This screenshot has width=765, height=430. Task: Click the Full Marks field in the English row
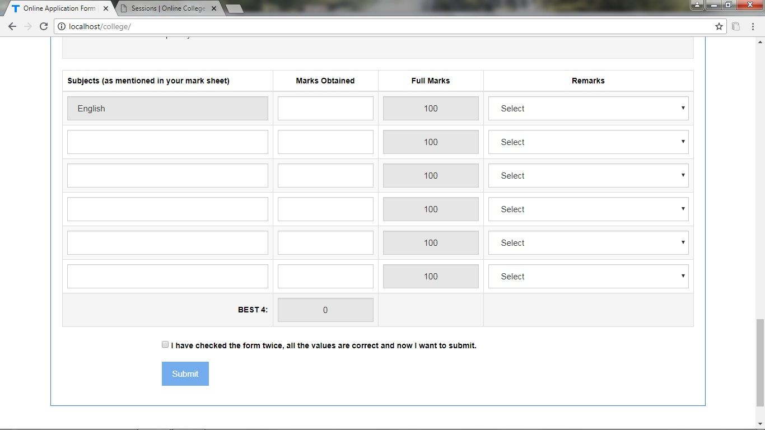[431, 109]
